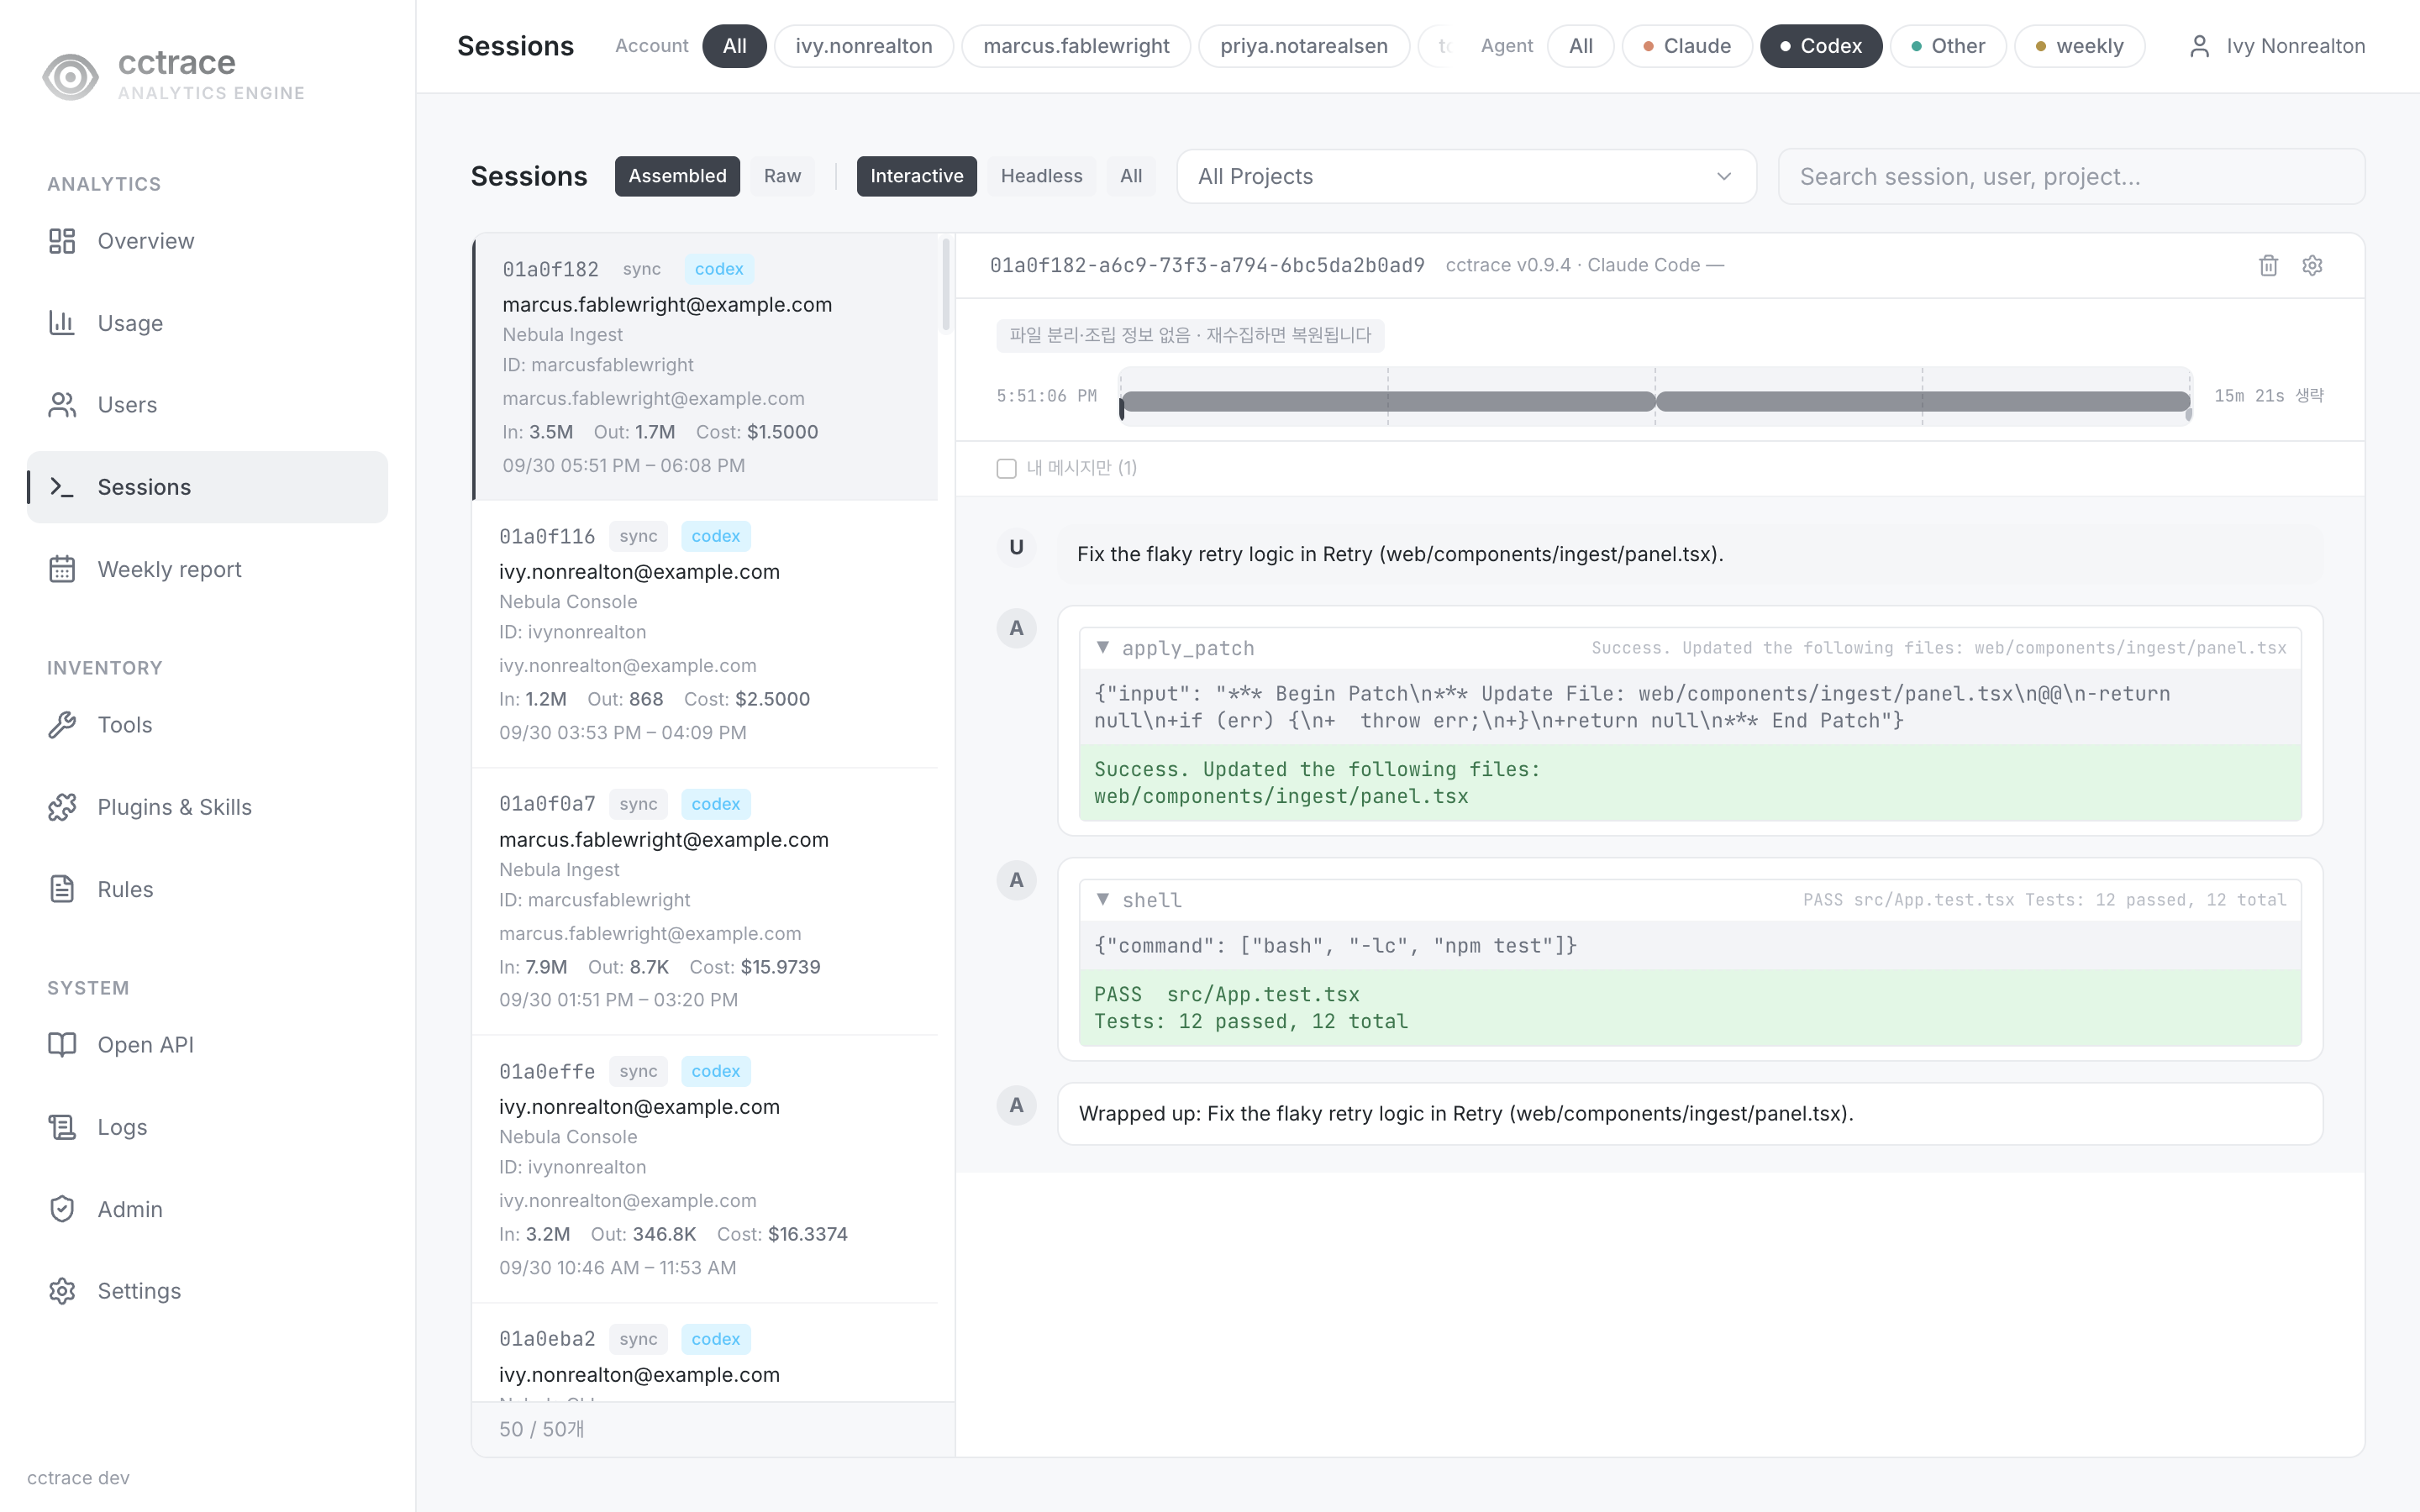This screenshot has width=2420, height=1512.
Task: Open session 01a0effe in the list
Action: (x=705, y=1169)
